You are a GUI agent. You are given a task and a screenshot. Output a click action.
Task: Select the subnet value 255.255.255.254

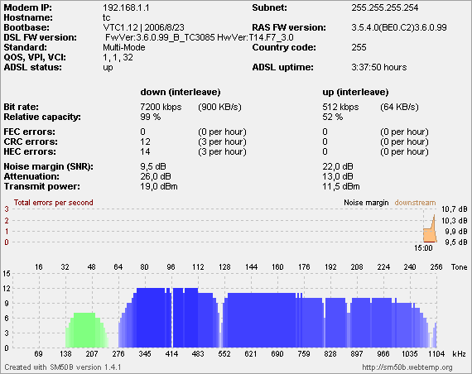point(385,7)
